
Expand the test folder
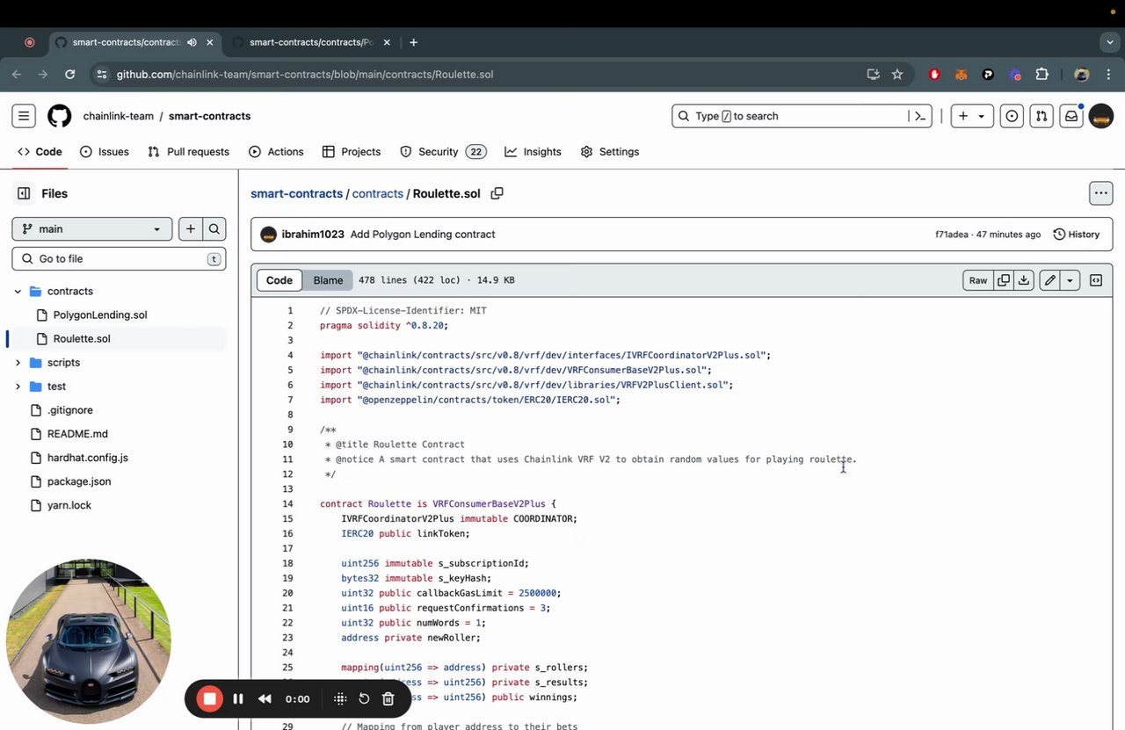18,387
